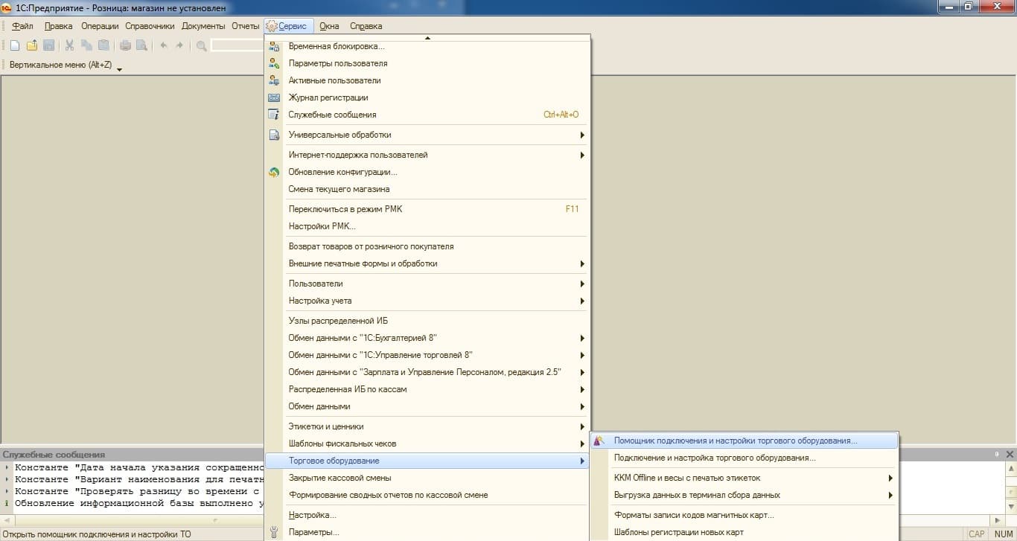Click the messages panel scroll right arrow
Viewport: 1017px width, 541px height.
pos(998,520)
